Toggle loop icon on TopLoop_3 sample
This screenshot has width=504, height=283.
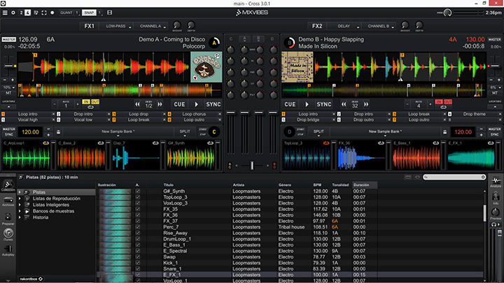pyautogui.click(x=326, y=143)
